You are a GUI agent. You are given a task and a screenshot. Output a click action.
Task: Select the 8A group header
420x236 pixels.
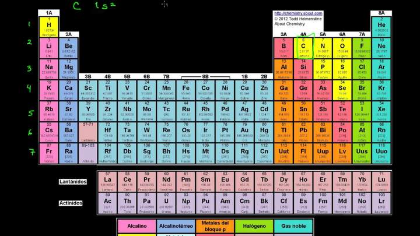coord(381,13)
